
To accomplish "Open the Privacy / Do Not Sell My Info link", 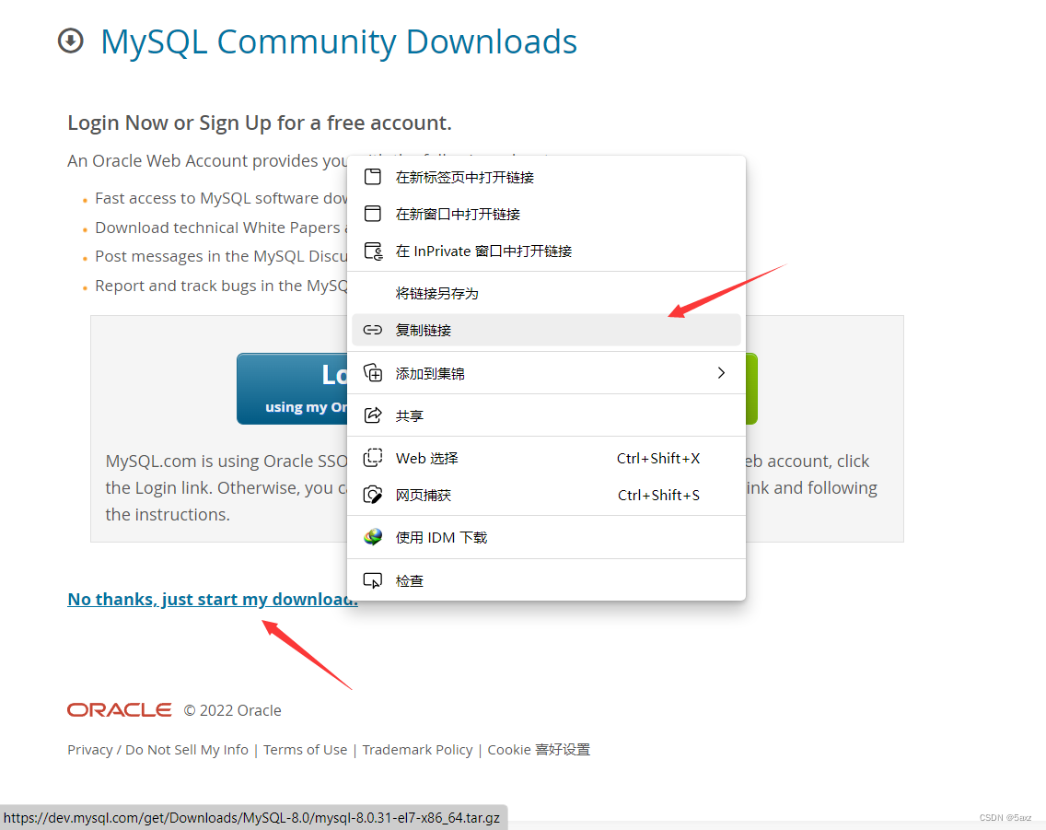I will (157, 749).
